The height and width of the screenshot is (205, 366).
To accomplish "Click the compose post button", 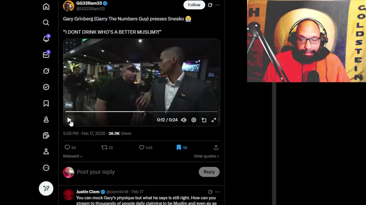I will 46,188.
